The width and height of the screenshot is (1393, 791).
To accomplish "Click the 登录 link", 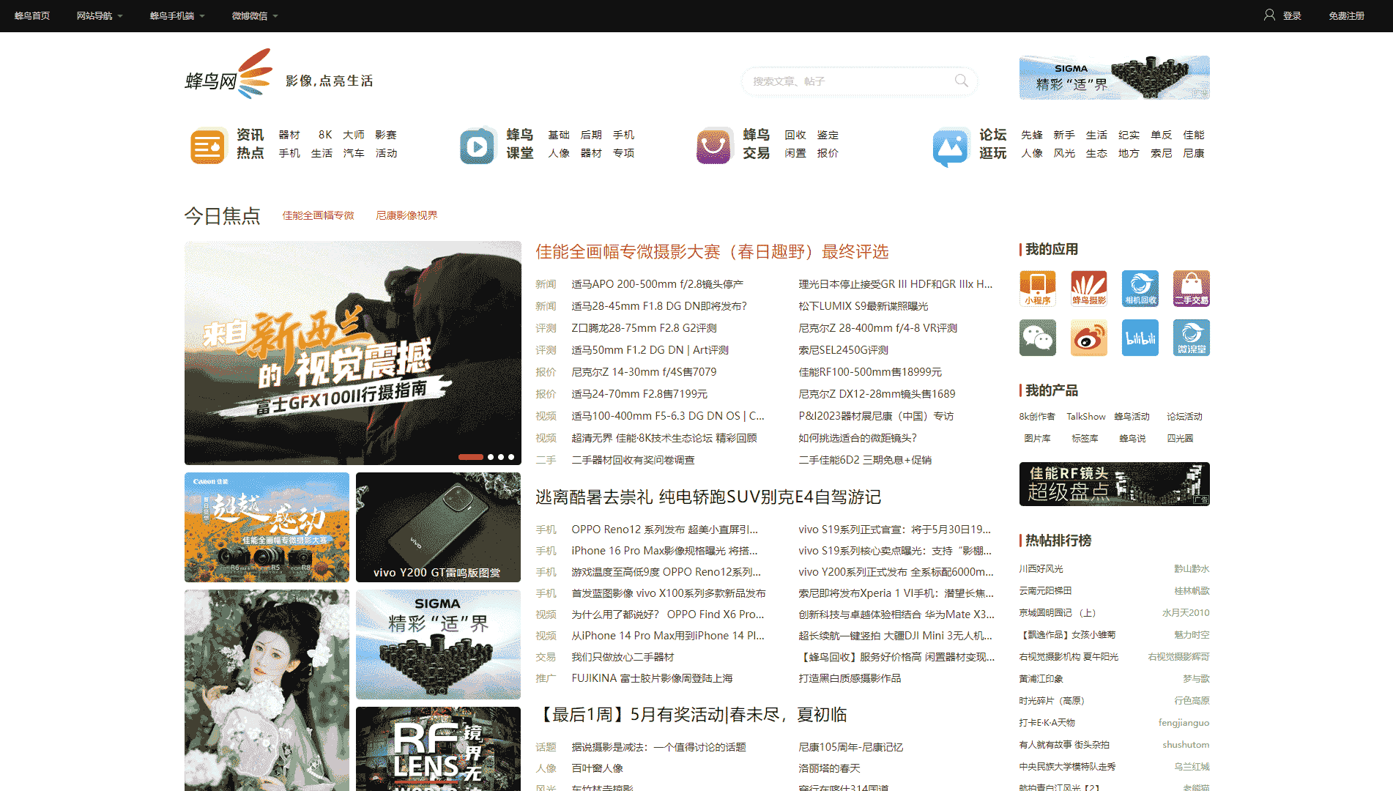I will click(x=1292, y=15).
